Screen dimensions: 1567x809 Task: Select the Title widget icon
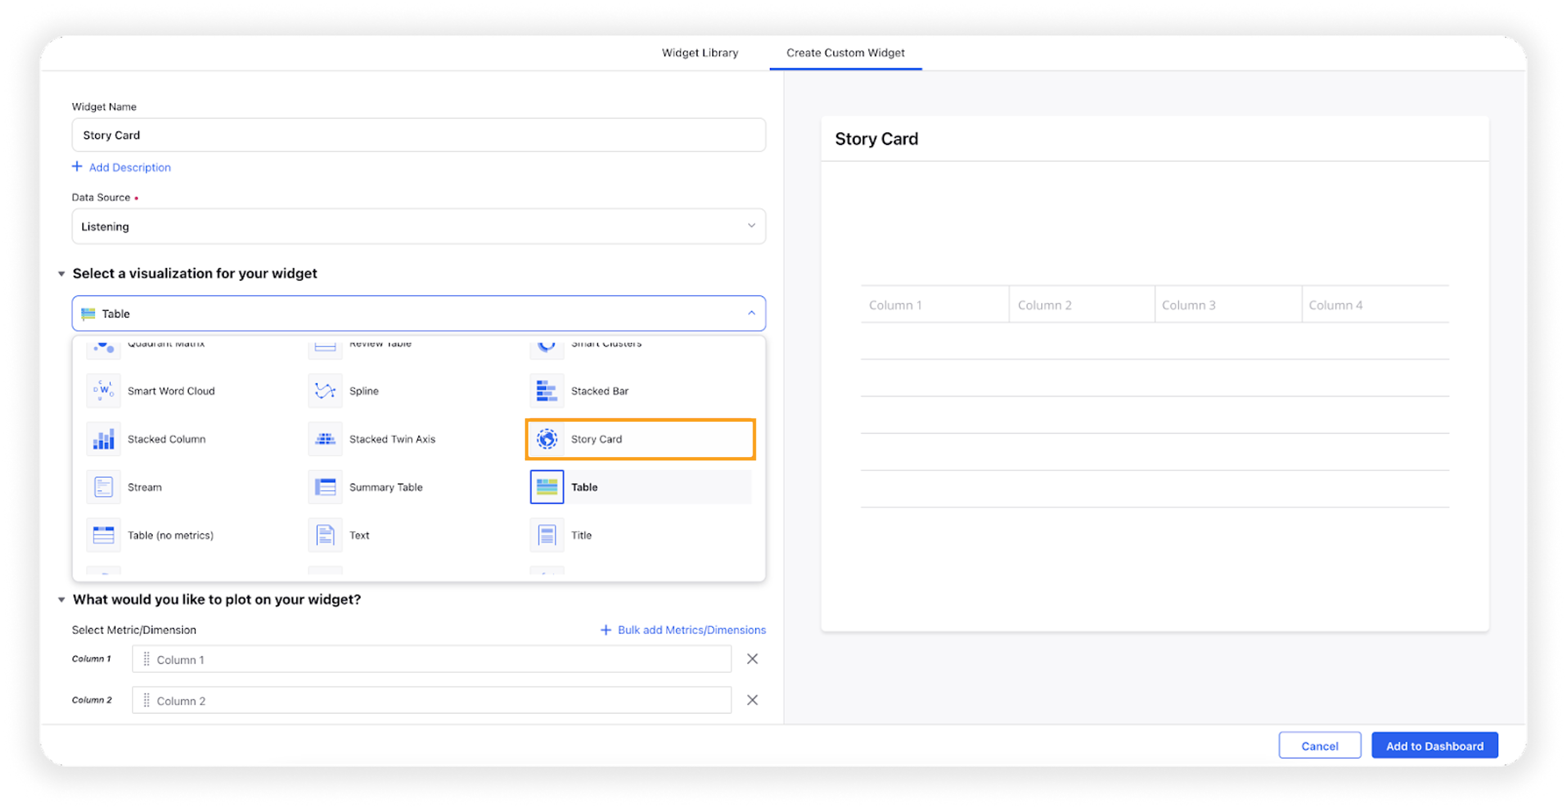point(547,535)
